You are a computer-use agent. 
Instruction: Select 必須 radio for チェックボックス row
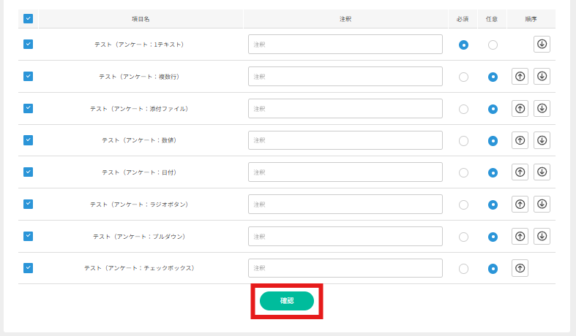463,269
